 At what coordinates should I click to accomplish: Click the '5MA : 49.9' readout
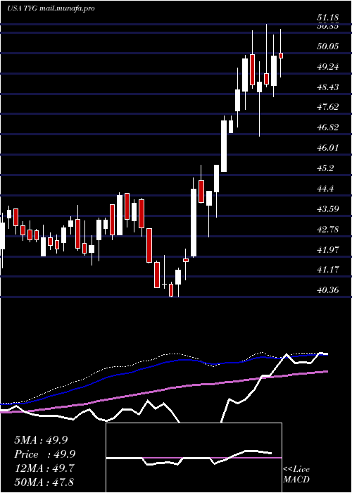click(x=41, y=440)
